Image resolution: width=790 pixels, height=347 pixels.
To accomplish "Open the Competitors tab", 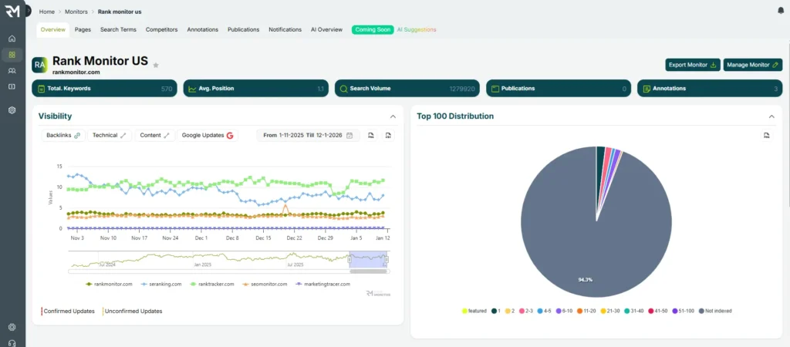I will click(x=161, y=29).
